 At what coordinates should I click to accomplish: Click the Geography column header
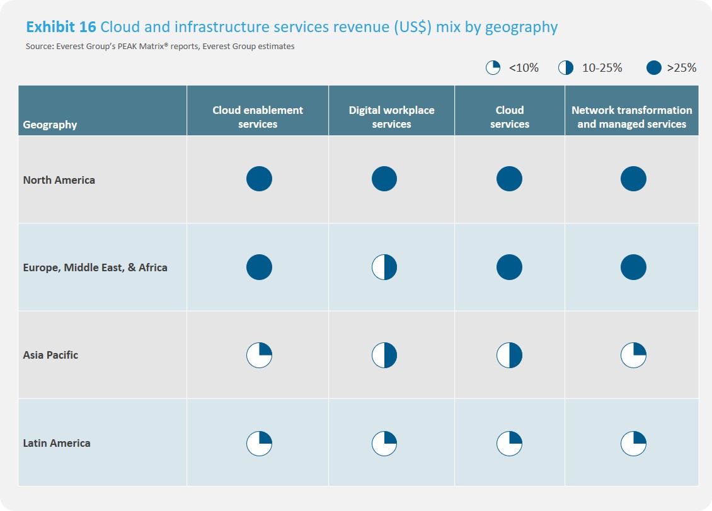(x=50, y=125)
